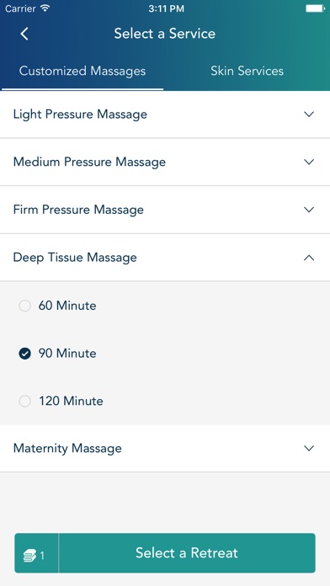330x586 pixels.
Task: Tap the 90 Minute label text
Action: (67, 354)
